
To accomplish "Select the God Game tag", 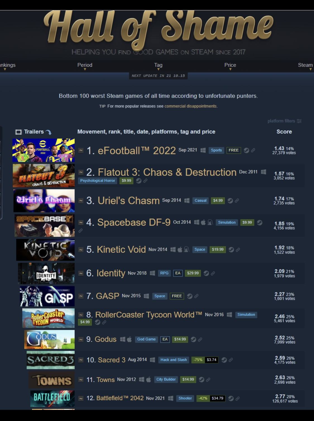I will coord(146,339).
